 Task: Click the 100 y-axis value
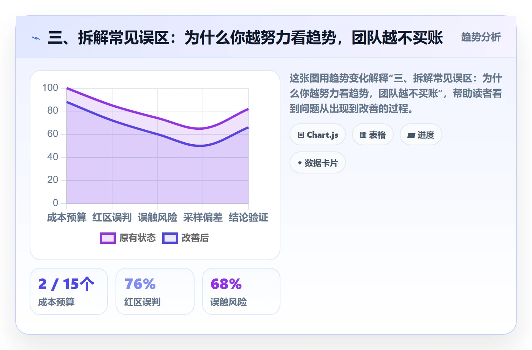tap(50, 88)
